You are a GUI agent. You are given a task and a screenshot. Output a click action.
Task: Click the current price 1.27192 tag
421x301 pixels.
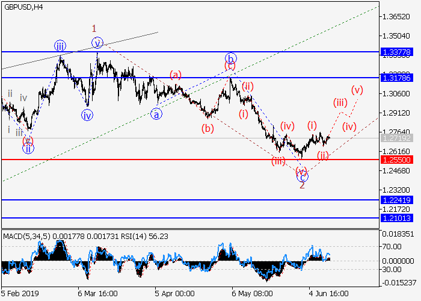point(396,138)
